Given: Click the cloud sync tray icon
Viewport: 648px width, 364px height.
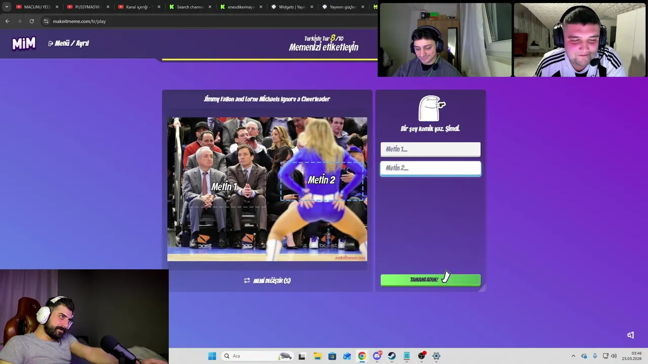Looking at the screenshot, I should point(584,356).
